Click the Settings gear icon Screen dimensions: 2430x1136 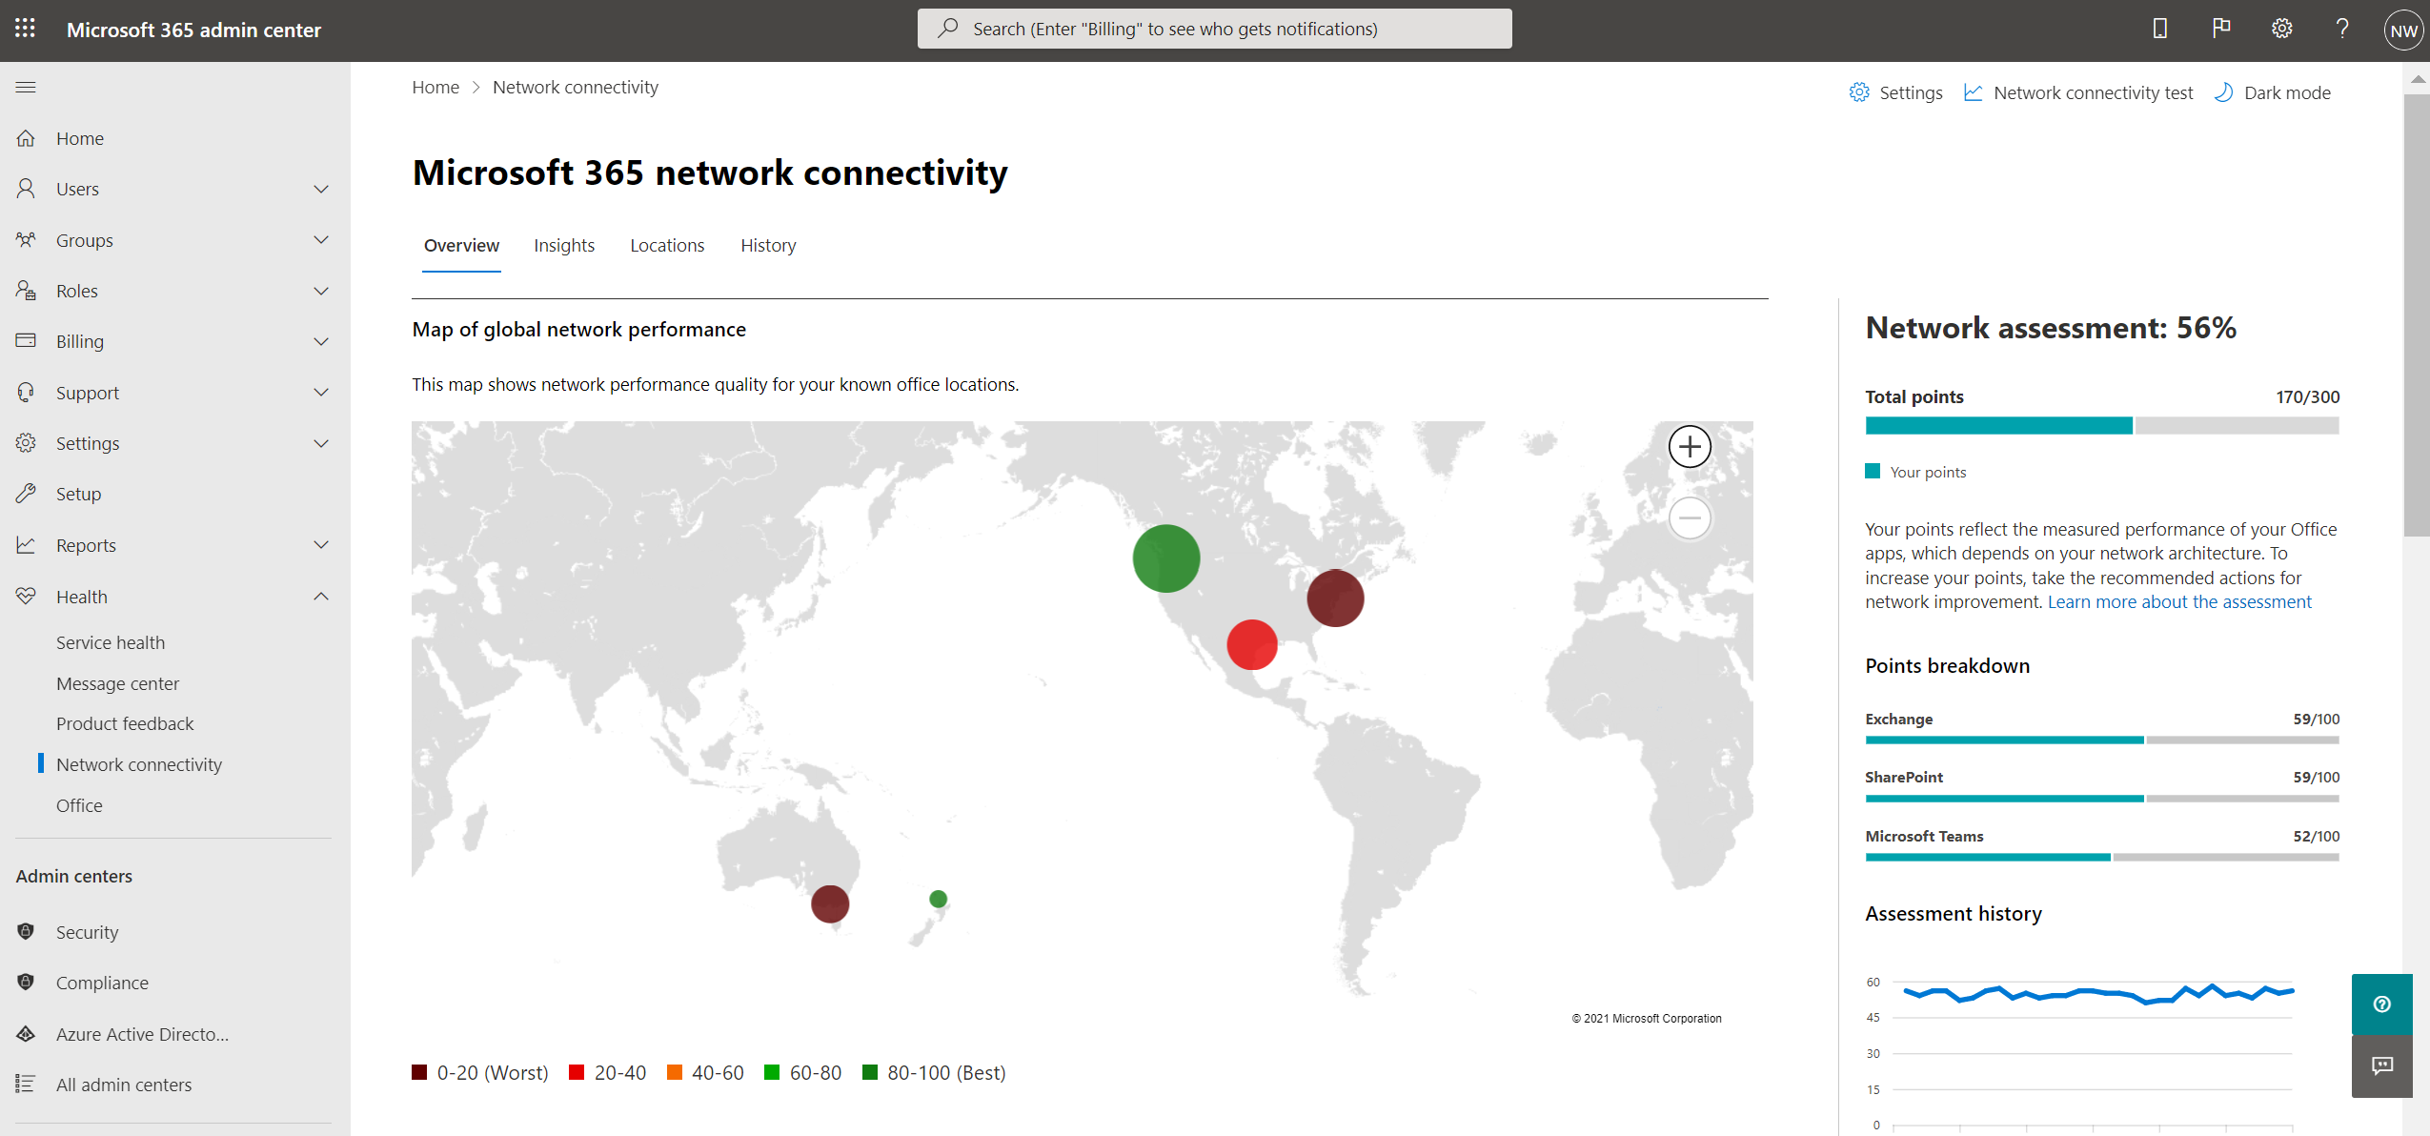2279,30
